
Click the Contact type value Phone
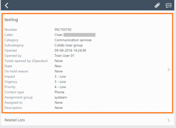60,92
